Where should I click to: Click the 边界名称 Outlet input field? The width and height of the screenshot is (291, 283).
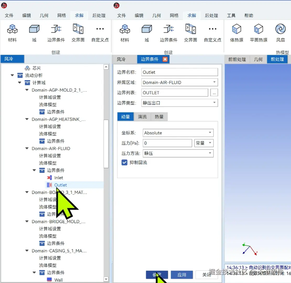(x=180, y=72)
